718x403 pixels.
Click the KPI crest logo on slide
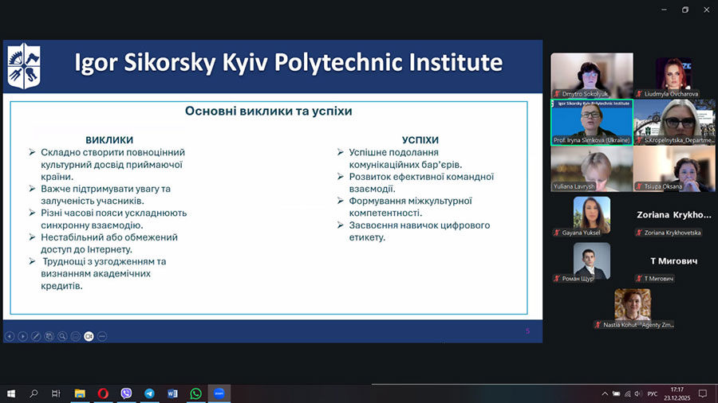[24, 66]
